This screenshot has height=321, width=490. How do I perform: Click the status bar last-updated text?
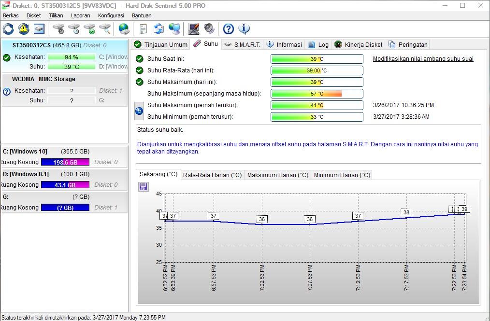pyautogui.click(x=84, y=317)
